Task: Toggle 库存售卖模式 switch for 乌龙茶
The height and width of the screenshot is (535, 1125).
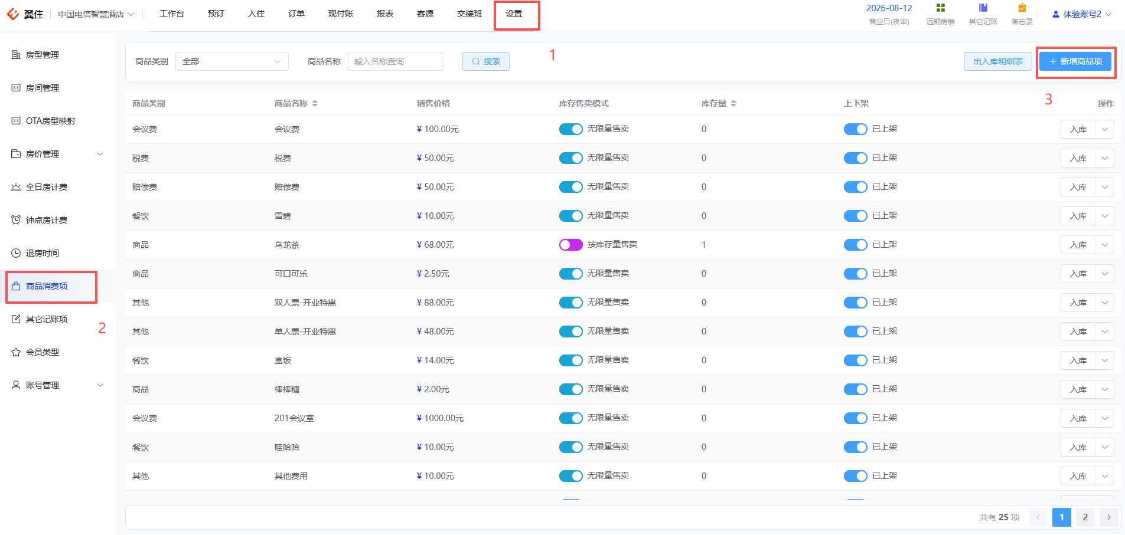Action: point(571,245)
